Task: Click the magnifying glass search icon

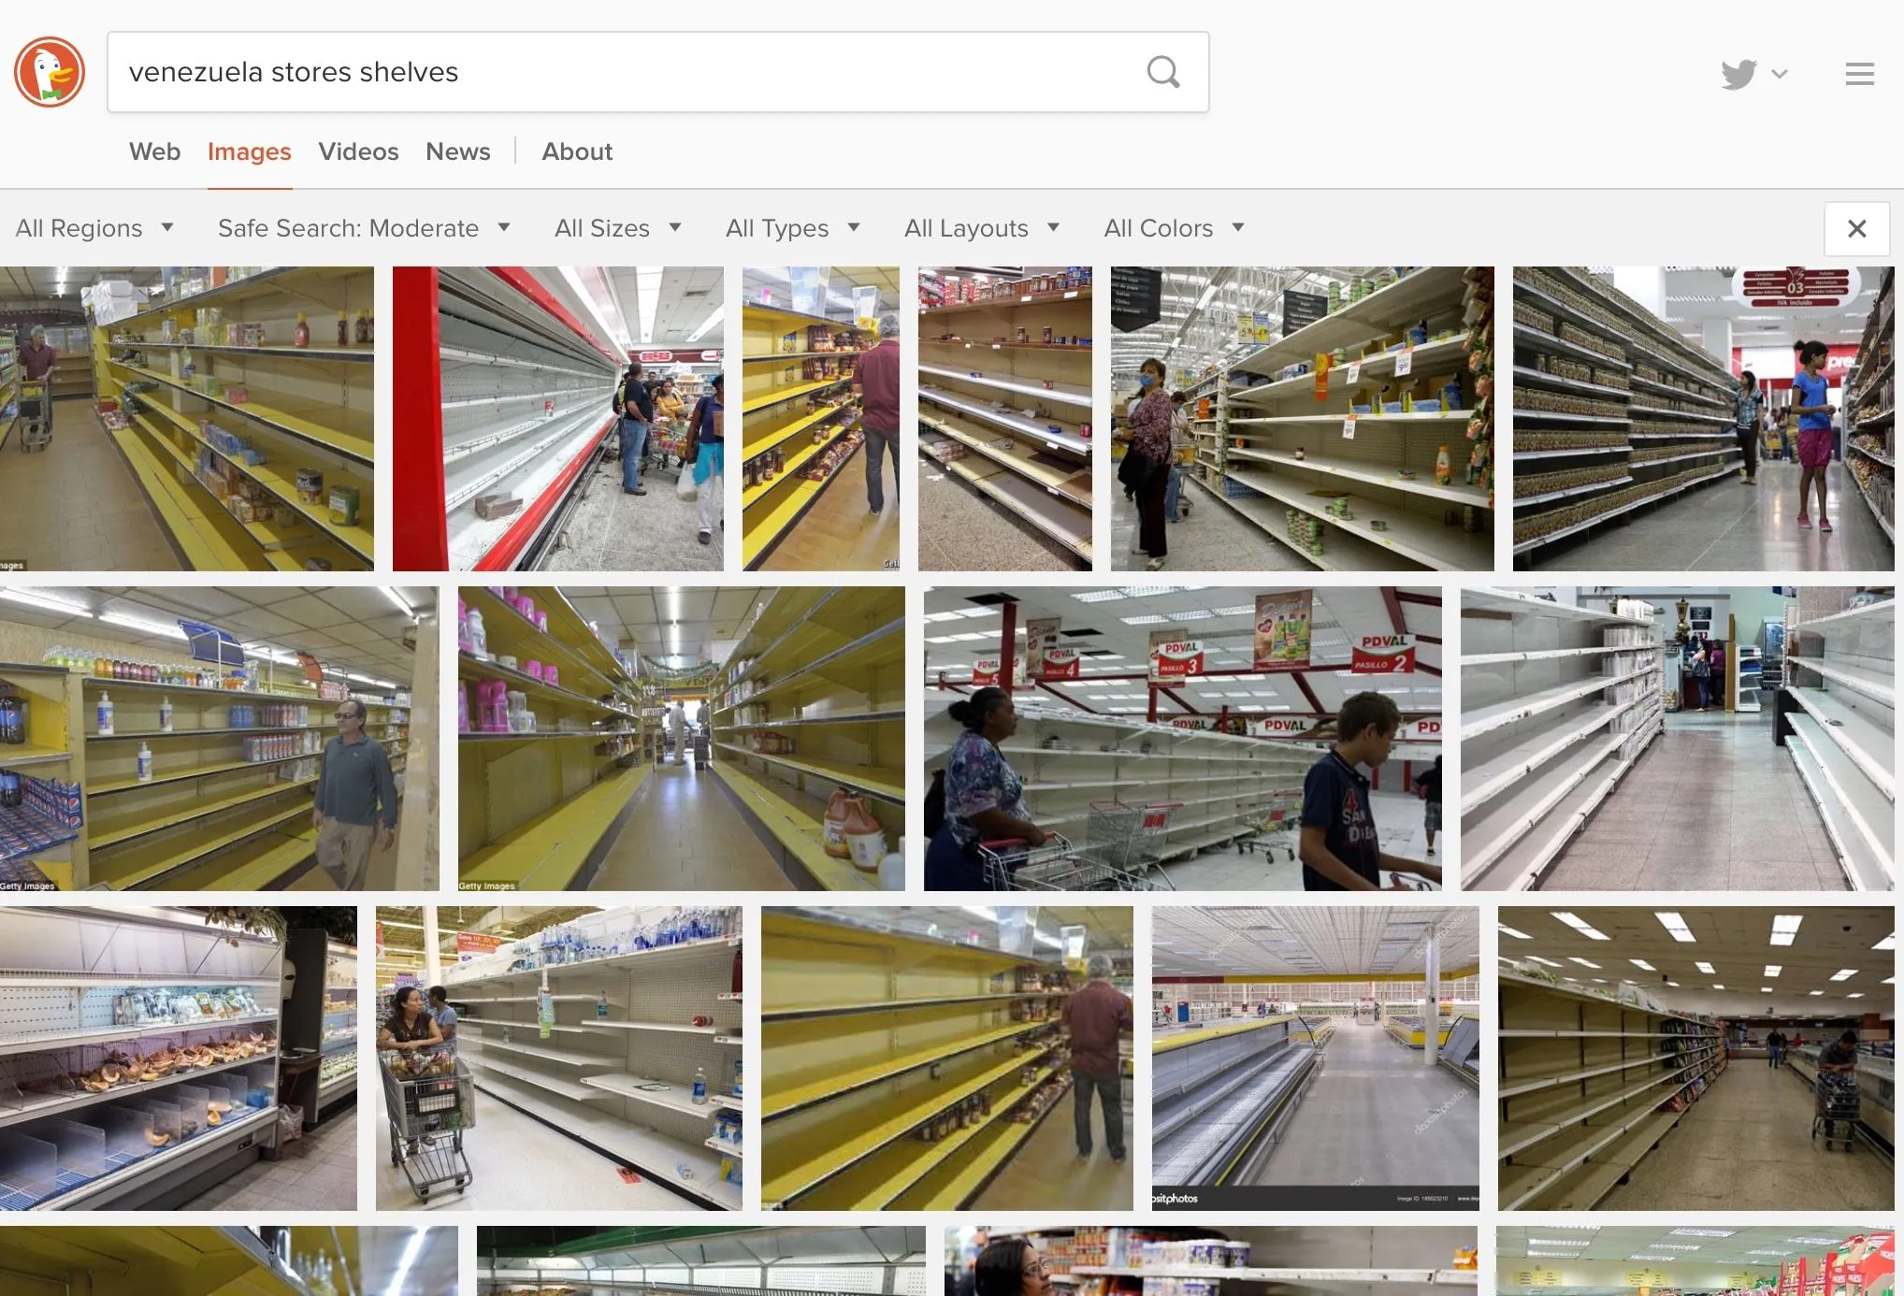Action: [1162, 72]
